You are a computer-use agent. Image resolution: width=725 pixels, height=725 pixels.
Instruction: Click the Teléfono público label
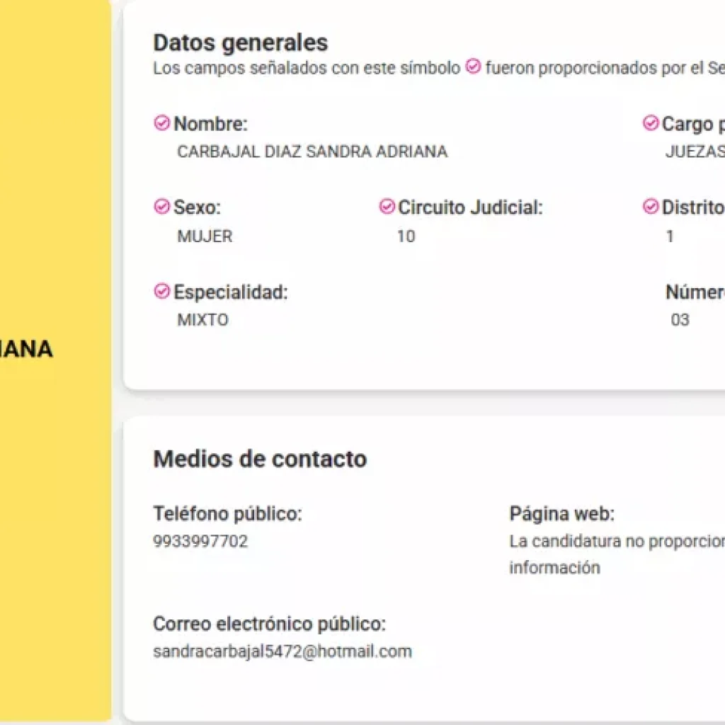227,514
